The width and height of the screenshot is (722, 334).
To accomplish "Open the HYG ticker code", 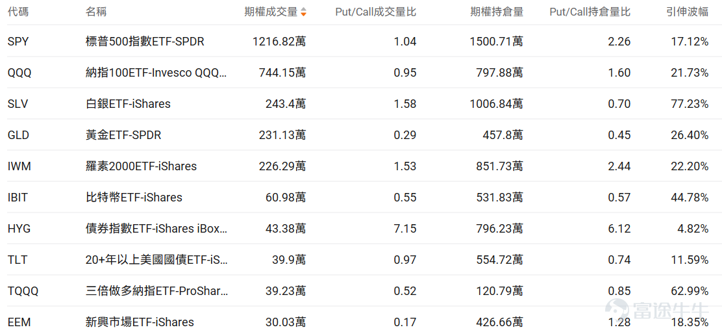I will pyautogui.click(x=19, y=228).
